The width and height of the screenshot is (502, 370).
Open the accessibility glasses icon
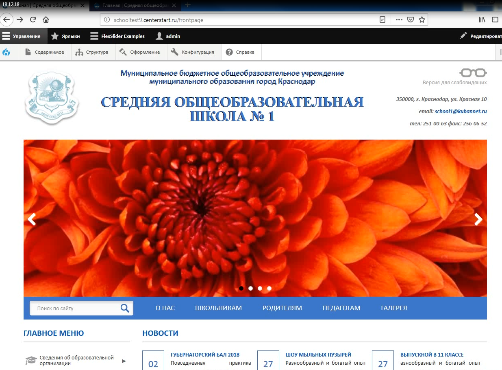pyautogui.click(x=473, y=73)
